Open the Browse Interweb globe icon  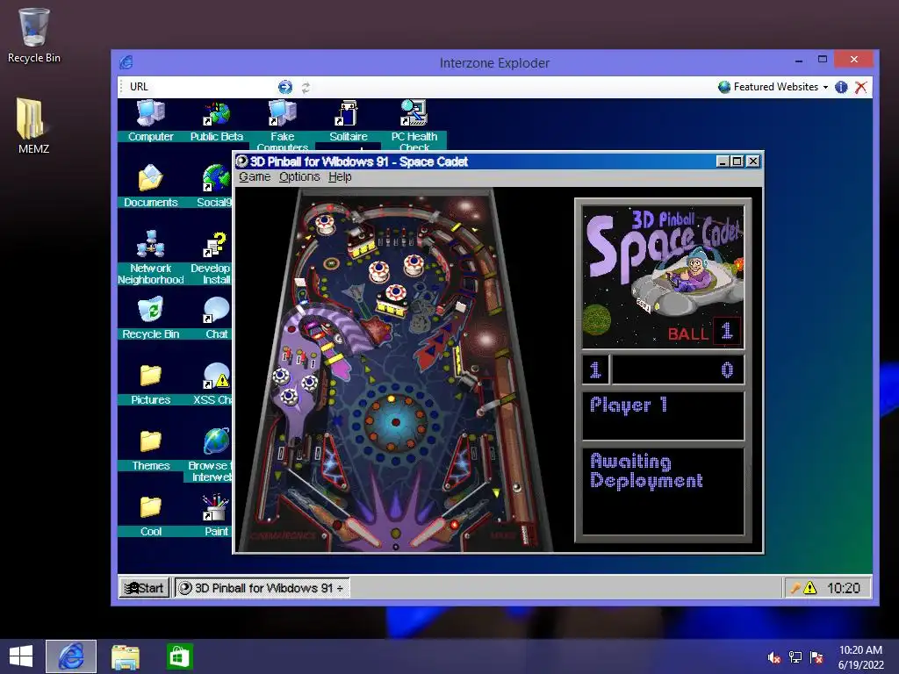pyautogui.click(x=216, y=441)
